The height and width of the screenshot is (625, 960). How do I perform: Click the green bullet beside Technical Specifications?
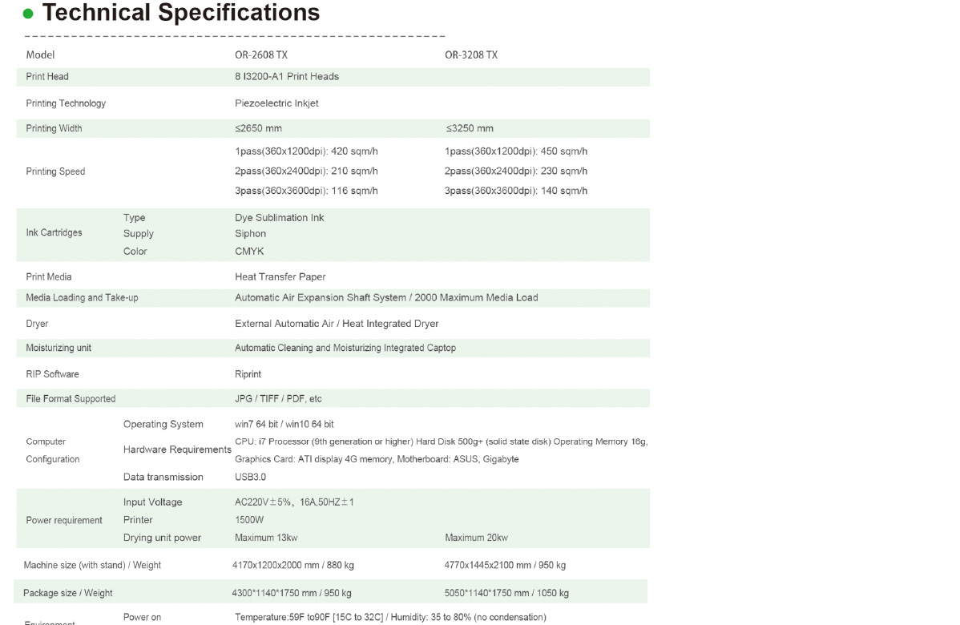coord(28,14)
